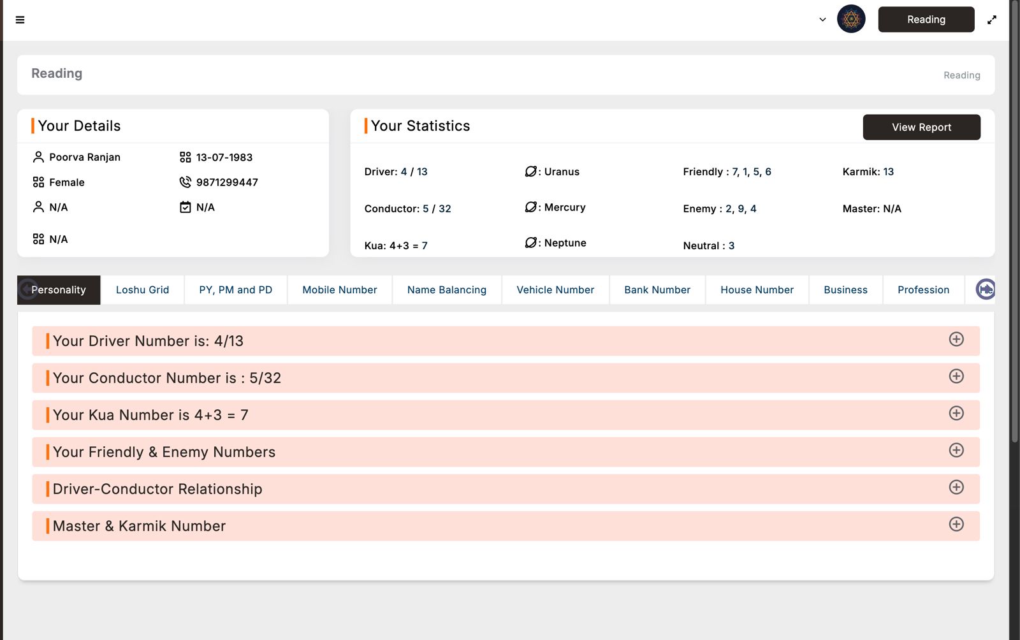Expand Your Driver Number section plus icon
Viewport: 1020px width, 640px height.
pyautogui.click(x=956, y=340)
